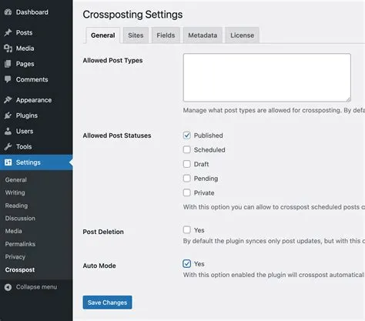Click the Post Deletion row label
Viewport: 365px width, 321px height.
click(103, 232)
